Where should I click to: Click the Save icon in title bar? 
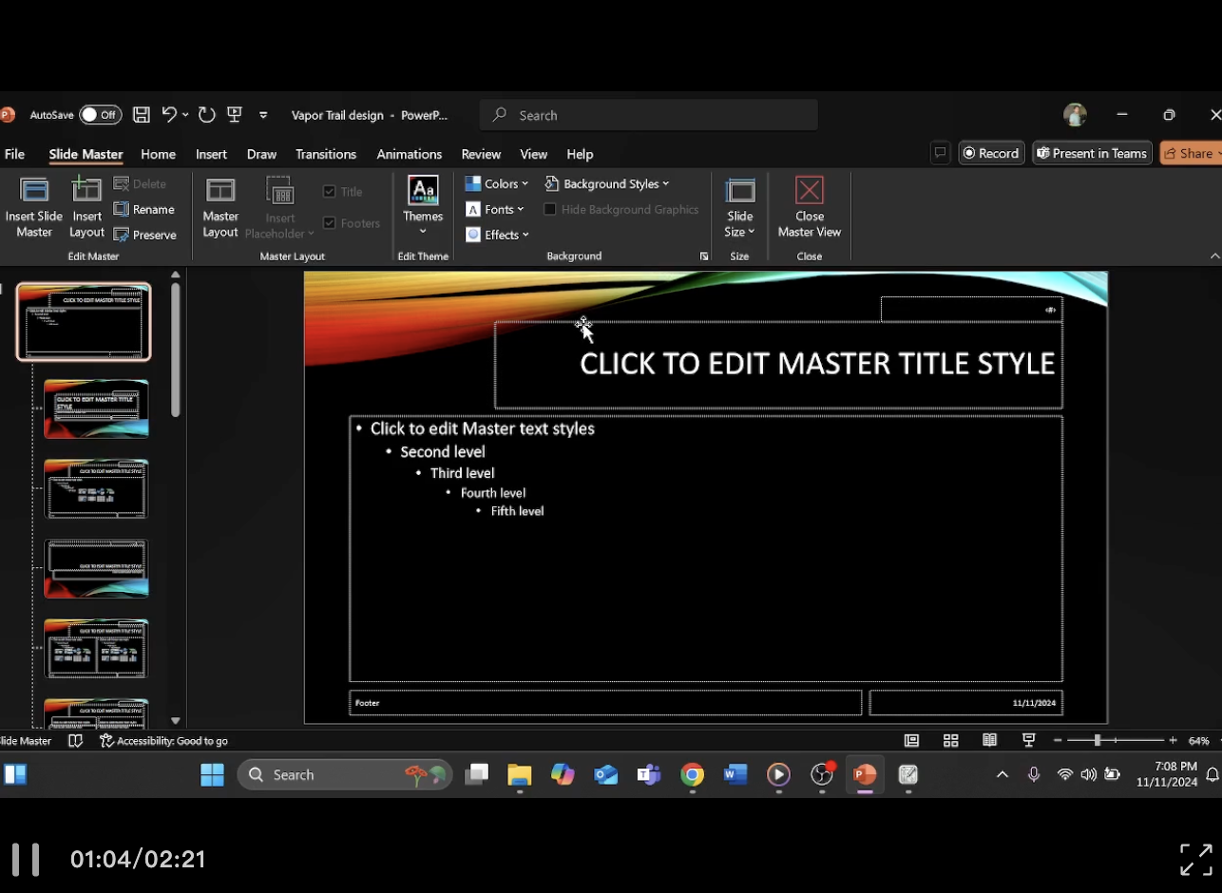click(141, 115)
